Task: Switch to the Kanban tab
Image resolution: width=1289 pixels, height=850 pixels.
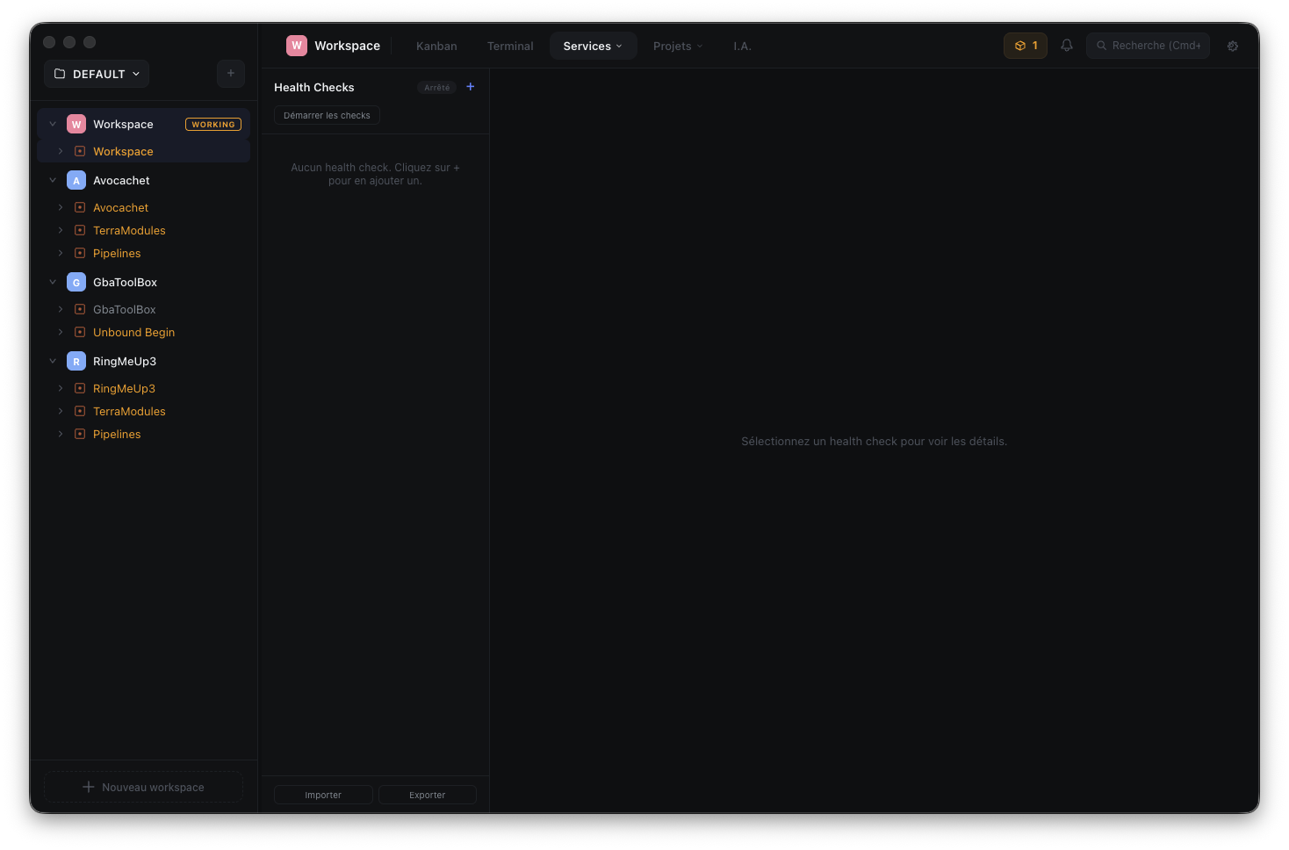Action: click(x=436, y=46)
